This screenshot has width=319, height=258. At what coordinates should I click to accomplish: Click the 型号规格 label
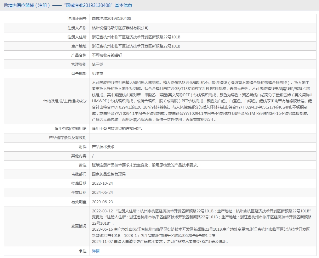tap(79, 74)
